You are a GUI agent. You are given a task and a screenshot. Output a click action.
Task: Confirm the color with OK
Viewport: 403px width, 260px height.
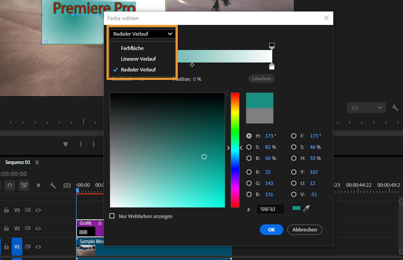(x=271, y=230)
